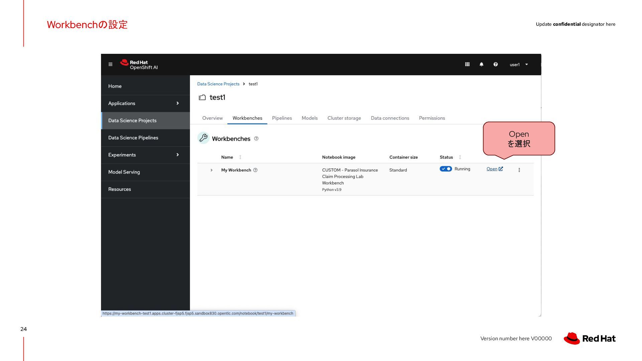Click the CUSTOM - Parasol Insurance notebook image text

pyautogui.click(x=350, y=176)
